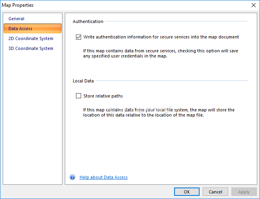Image resolution: width=260 pixels, height=199 pixels.
Task: Enable the Store relative paths checkbox
Action: (x=78, y=96)
